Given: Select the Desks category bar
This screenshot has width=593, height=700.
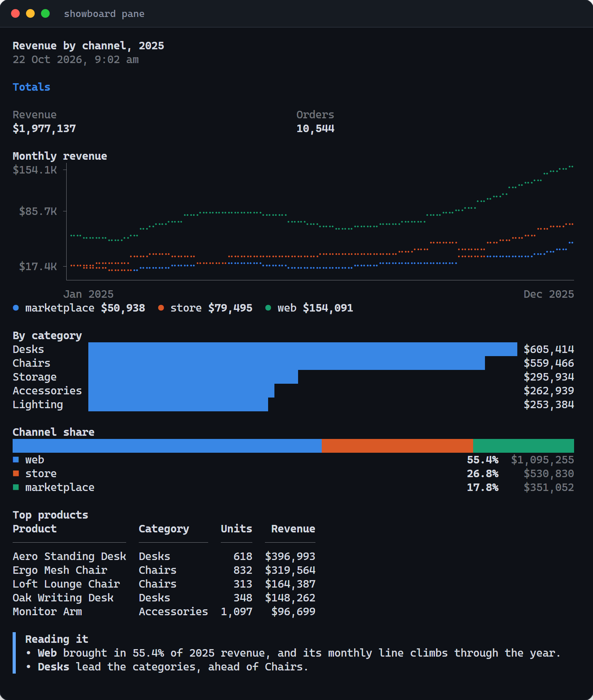Looking at the screenshot, I should [303, 349].
